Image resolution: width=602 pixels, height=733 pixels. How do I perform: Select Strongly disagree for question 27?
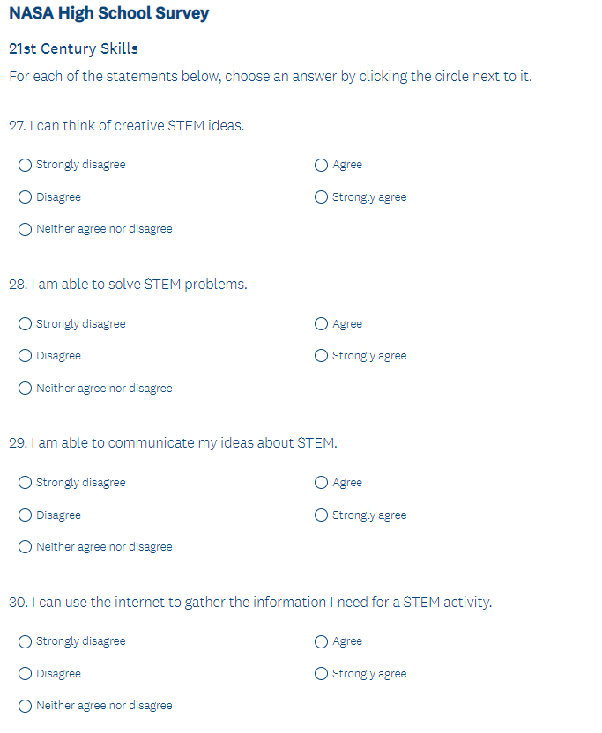point(26,165)
